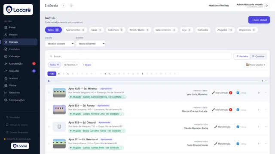Select the Todos 15 filter tab
The width and height of the screenshot is (275, 154).
tap(53, 30)
